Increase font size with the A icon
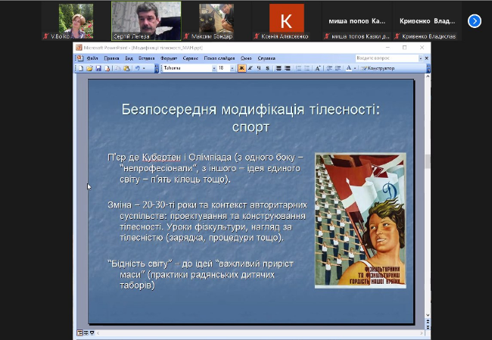The image size is (492, 340). pyautogui.click(x=318, y=68)
